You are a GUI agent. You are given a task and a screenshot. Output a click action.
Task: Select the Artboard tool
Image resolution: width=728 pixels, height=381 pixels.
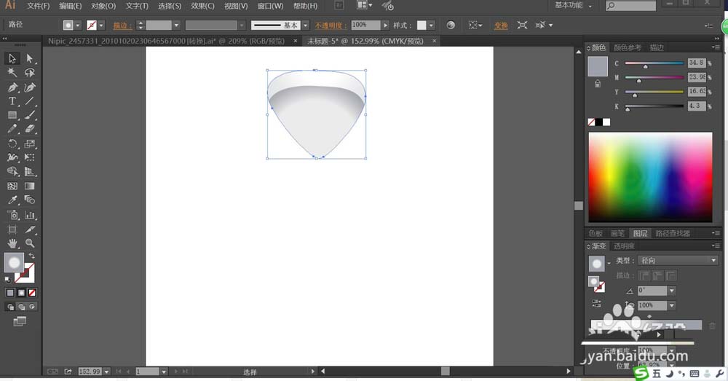tap(12, 229)
